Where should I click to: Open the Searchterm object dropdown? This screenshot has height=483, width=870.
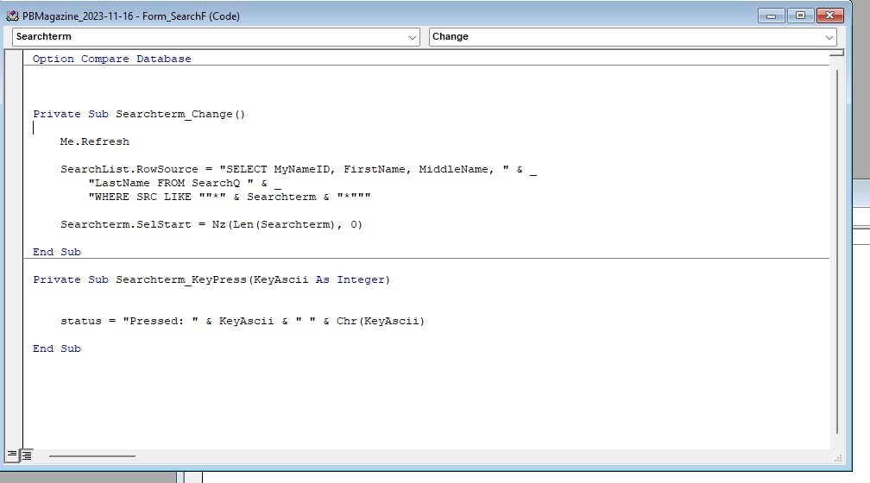tap(412, 37)
